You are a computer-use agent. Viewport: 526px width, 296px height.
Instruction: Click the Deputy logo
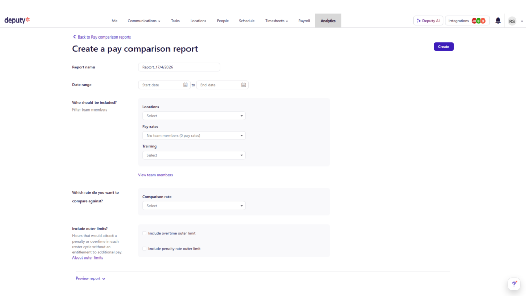tap(17, 20)
